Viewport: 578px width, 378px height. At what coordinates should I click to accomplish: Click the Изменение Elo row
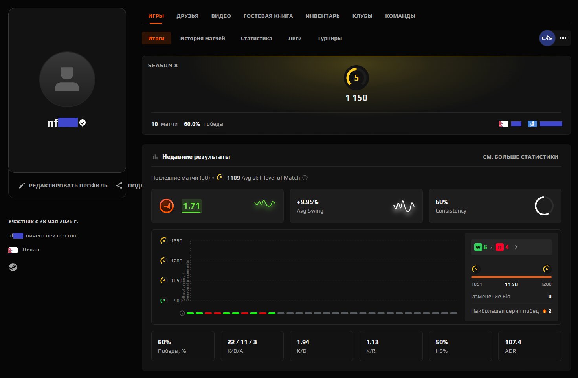(511, 297)
